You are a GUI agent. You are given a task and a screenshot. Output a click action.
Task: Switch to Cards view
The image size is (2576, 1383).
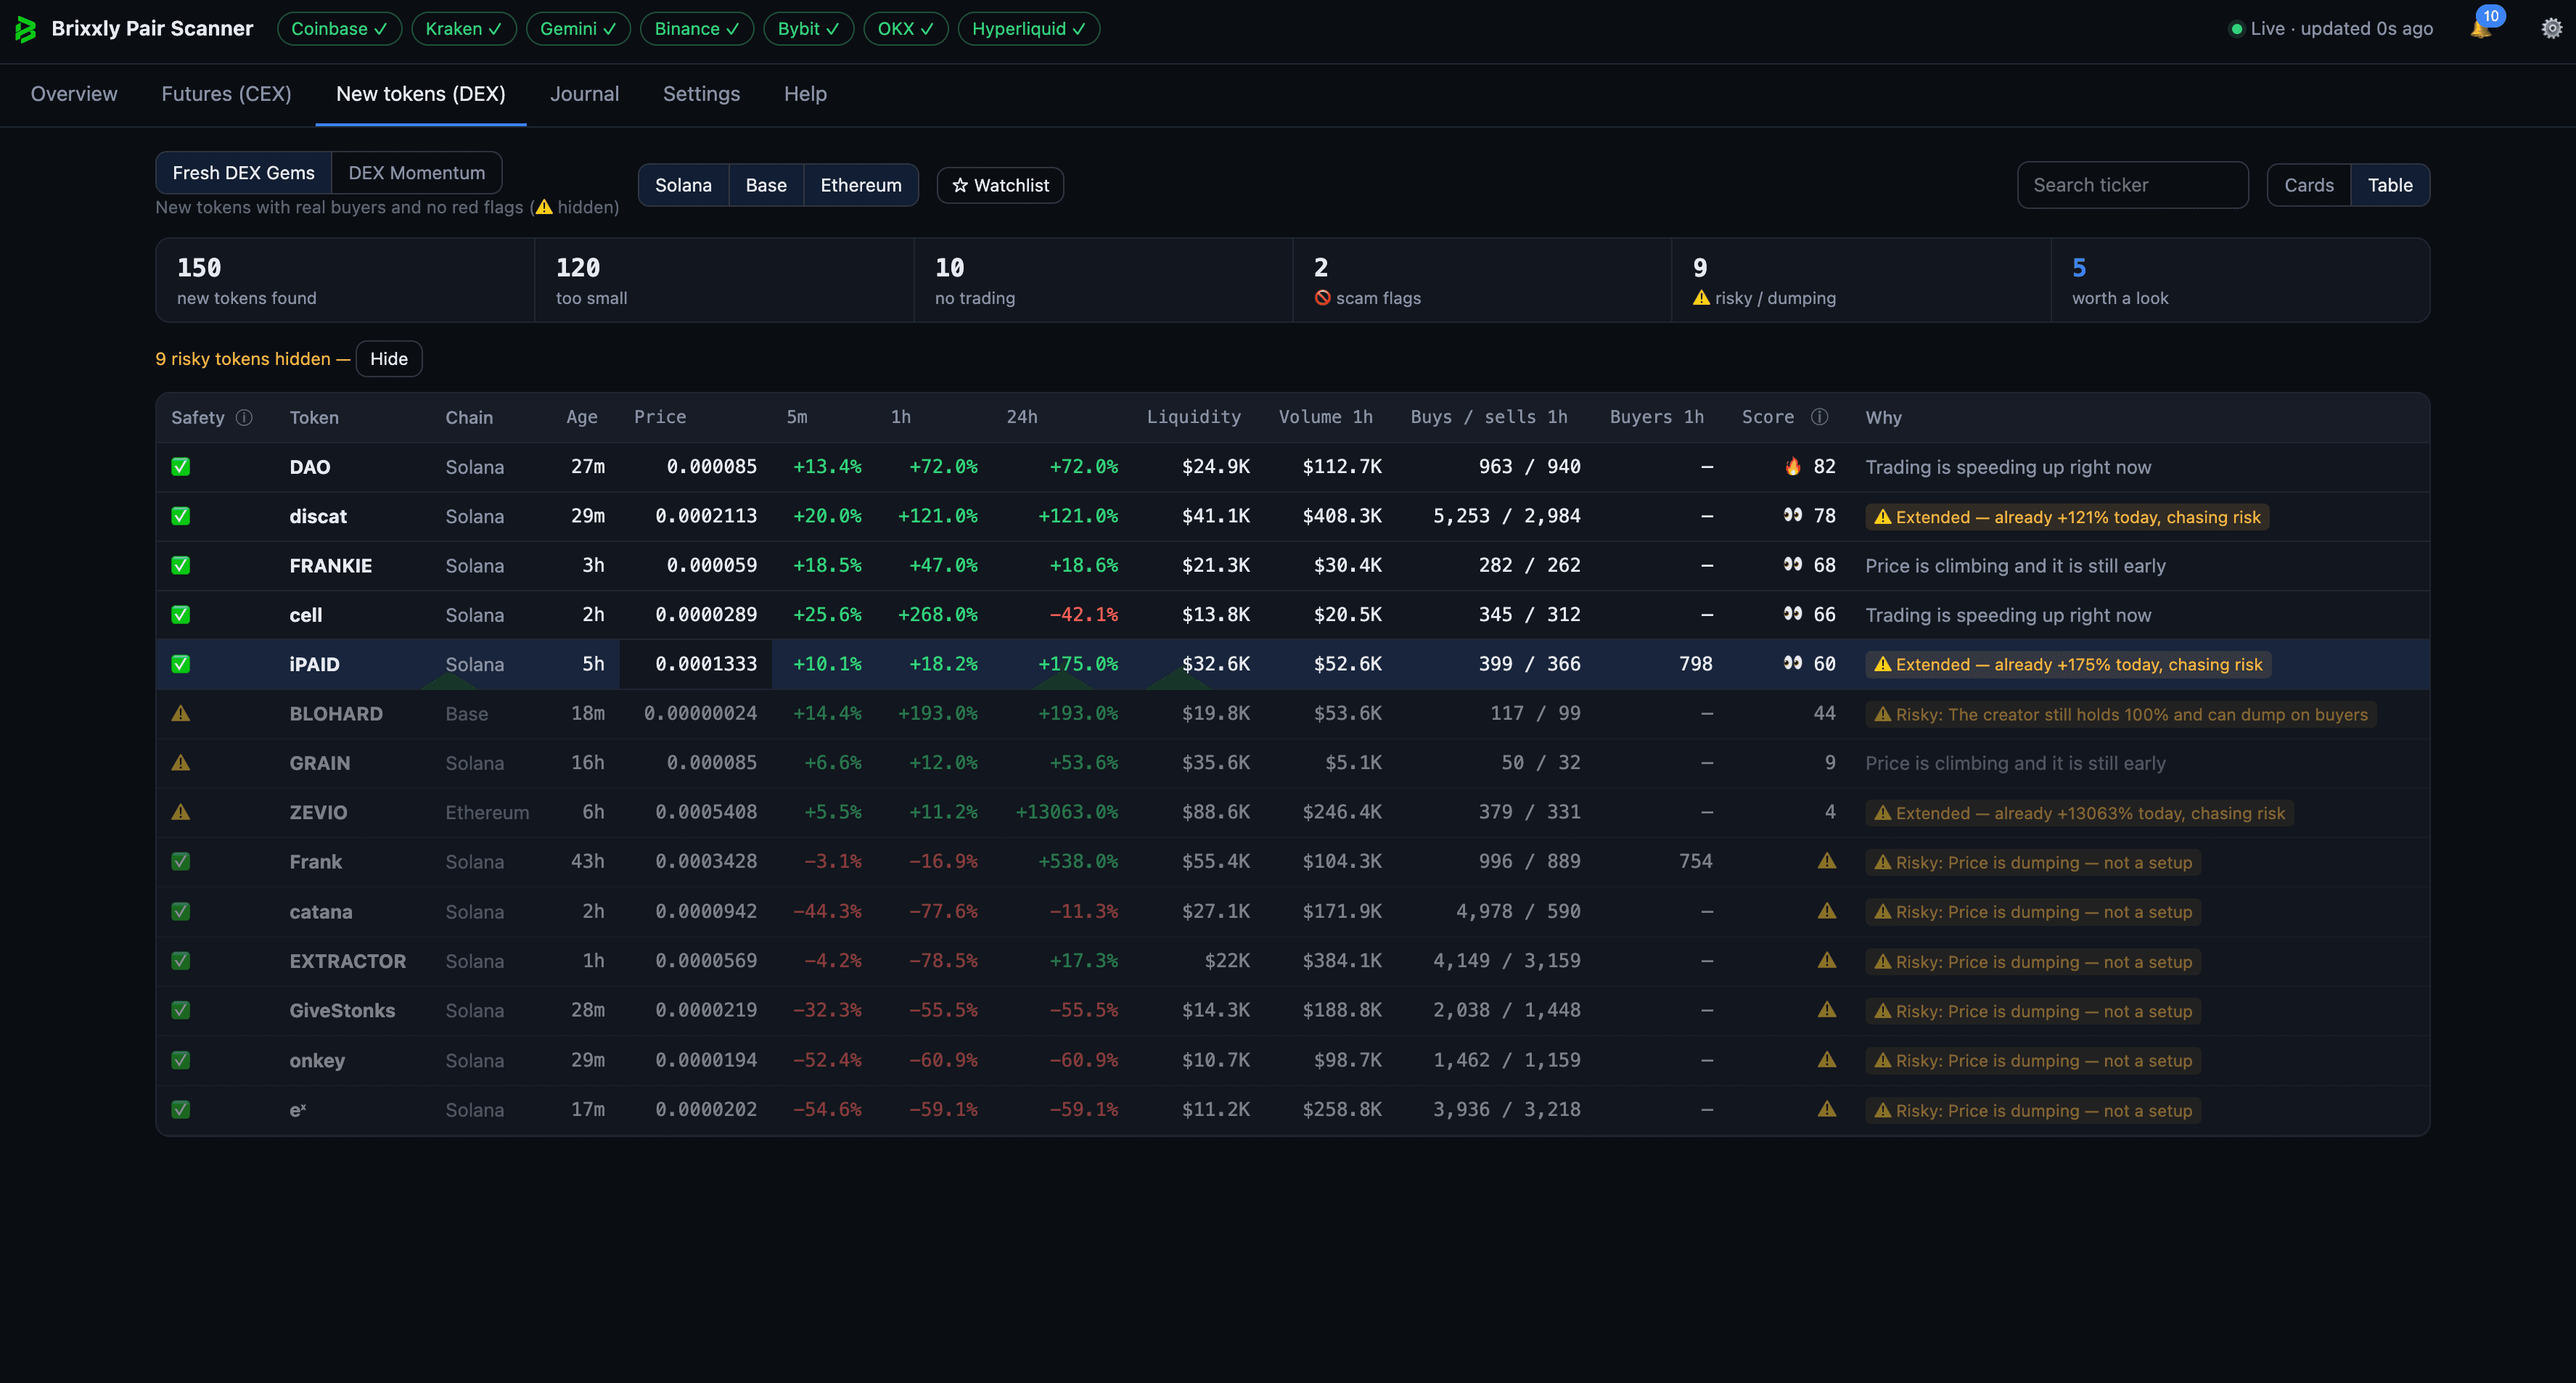[2309, 185]
